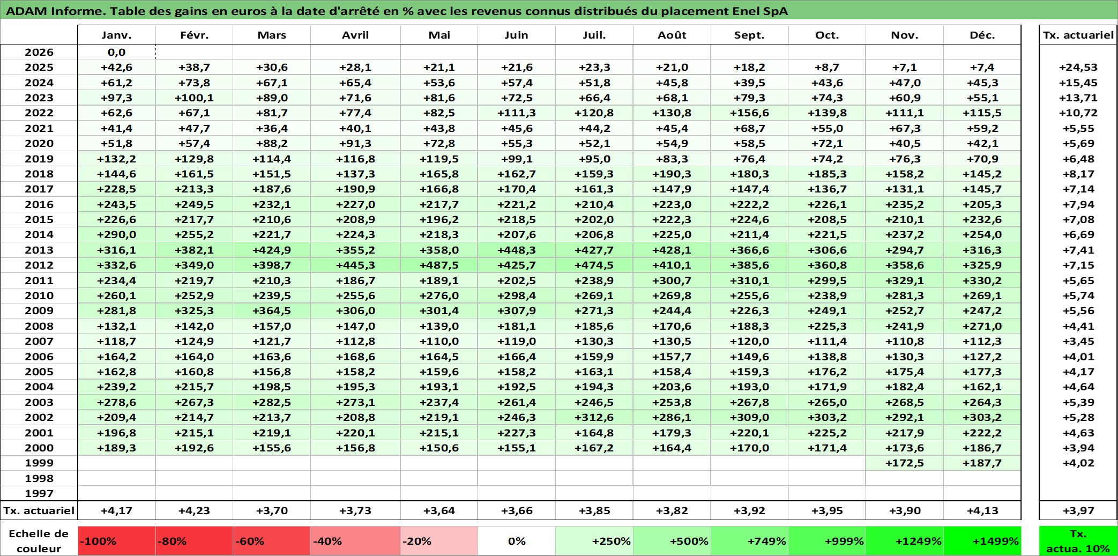Image resolution: width=1118 pixels, height=556 pixels.
Task: Click the +24,53 actuarial rate for 2025
Action: tap(1078, 67)
